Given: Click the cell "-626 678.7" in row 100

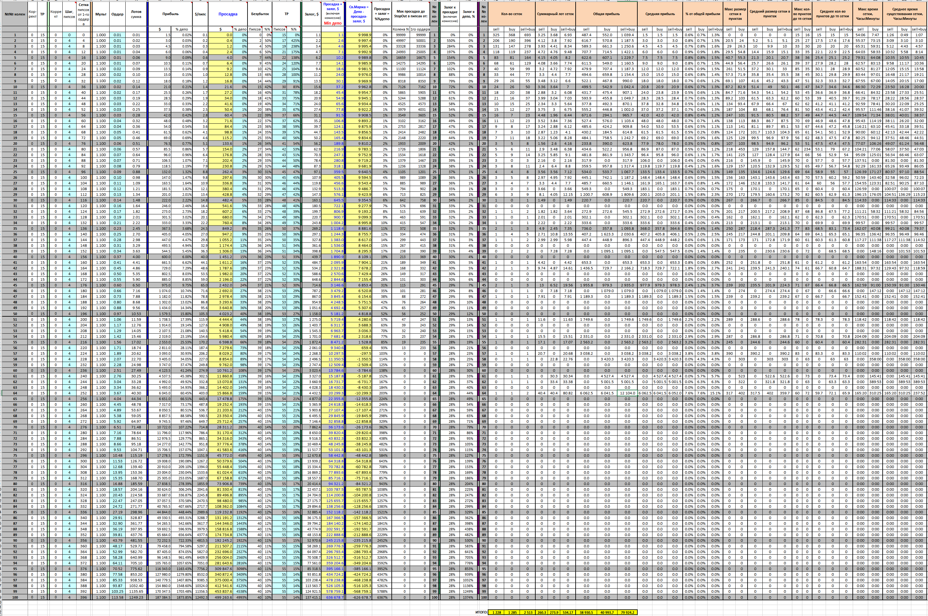Looking at the screenshot, I should coord(358,597).
